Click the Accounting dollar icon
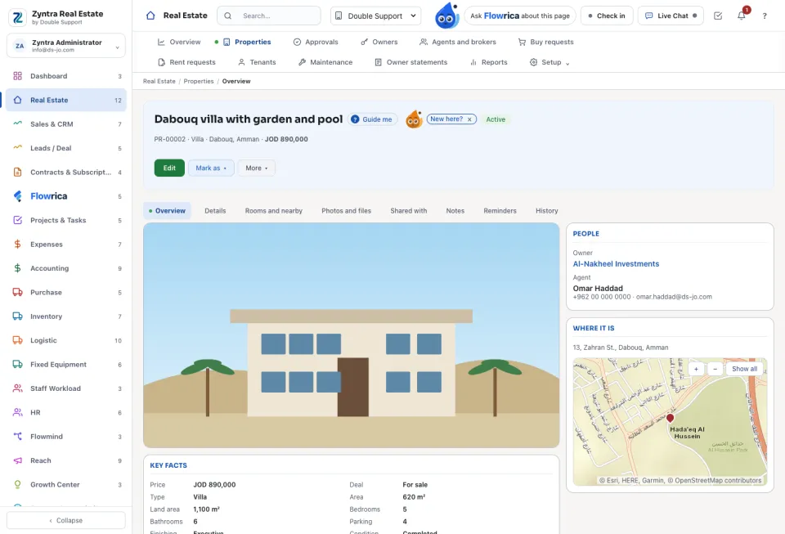This screenshot has width=785, height=534. click(x=17, y=268)
